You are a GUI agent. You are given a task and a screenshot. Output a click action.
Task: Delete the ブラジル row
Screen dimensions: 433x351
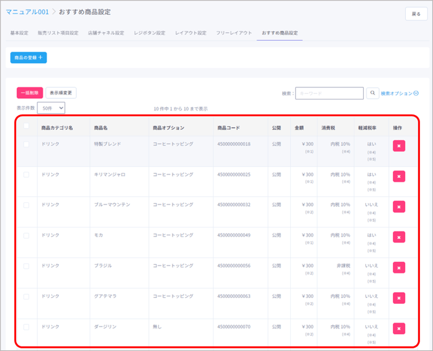click(x=399, y=268)
